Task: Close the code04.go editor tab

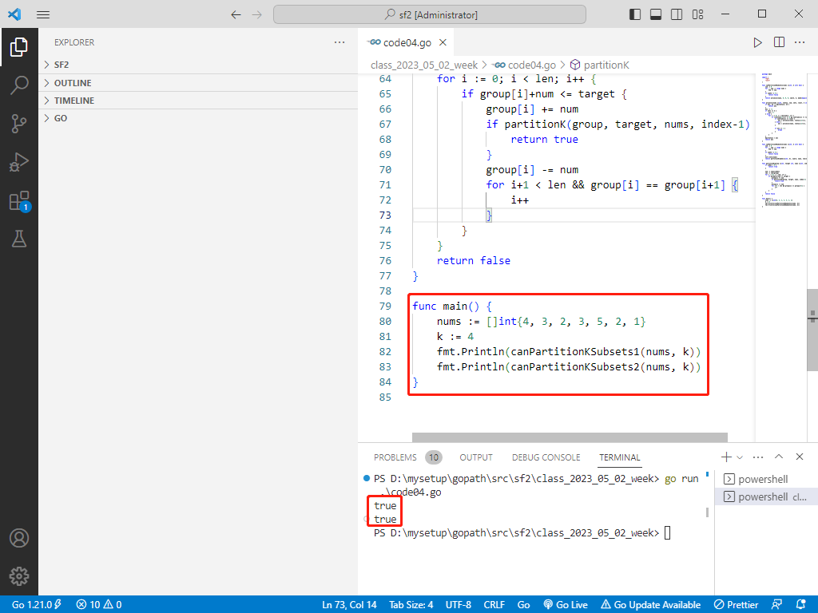Action: [x=443, y=42]
